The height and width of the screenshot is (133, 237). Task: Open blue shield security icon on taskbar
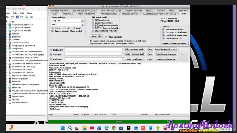tap(151, 128)
